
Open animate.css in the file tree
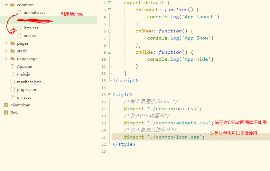click(34, 13)
